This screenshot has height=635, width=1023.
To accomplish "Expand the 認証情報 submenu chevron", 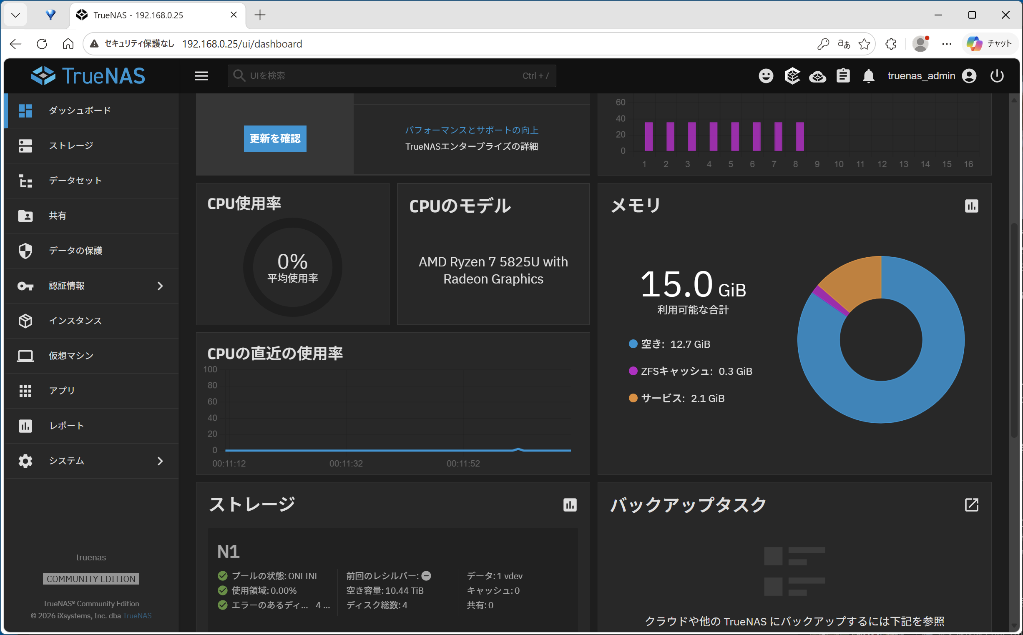I will click(160, 286).
